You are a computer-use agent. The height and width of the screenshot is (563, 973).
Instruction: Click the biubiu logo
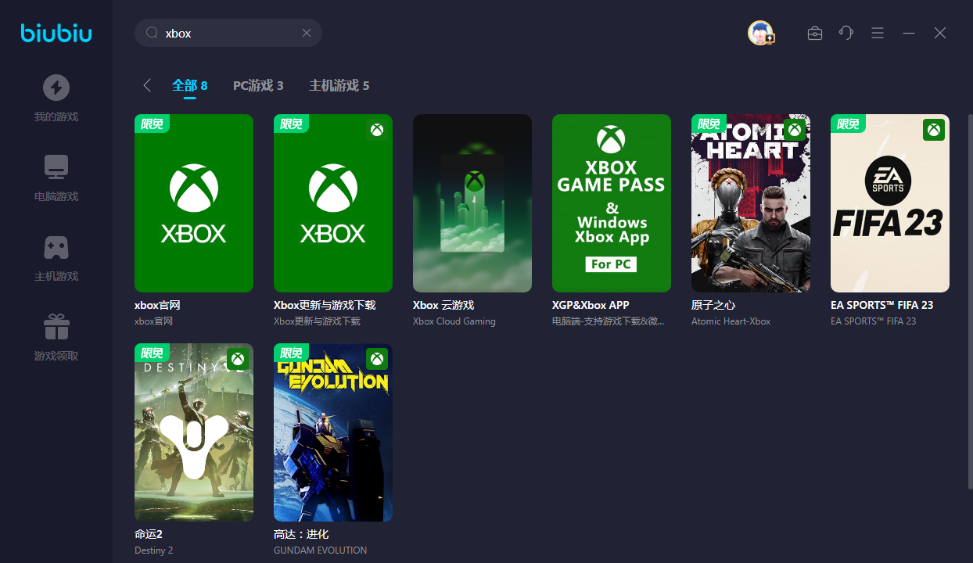pyautogui.click(x=56, y=32)
